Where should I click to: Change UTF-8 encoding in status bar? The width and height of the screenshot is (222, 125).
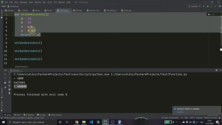pos(192,118)
